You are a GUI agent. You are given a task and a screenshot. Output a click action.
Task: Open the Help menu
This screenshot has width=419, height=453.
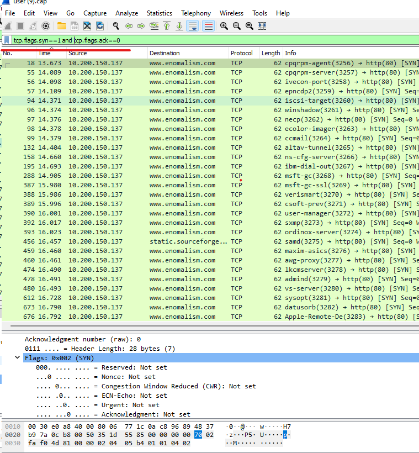(x=283, y=13)
